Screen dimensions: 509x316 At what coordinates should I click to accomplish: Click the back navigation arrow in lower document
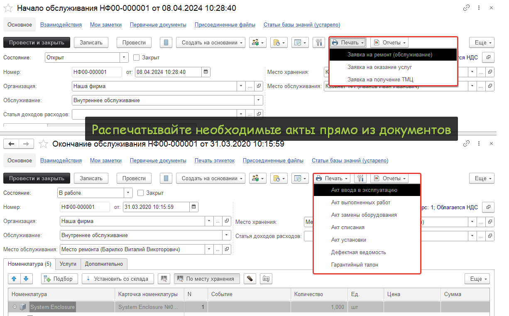tap(11, 144)
